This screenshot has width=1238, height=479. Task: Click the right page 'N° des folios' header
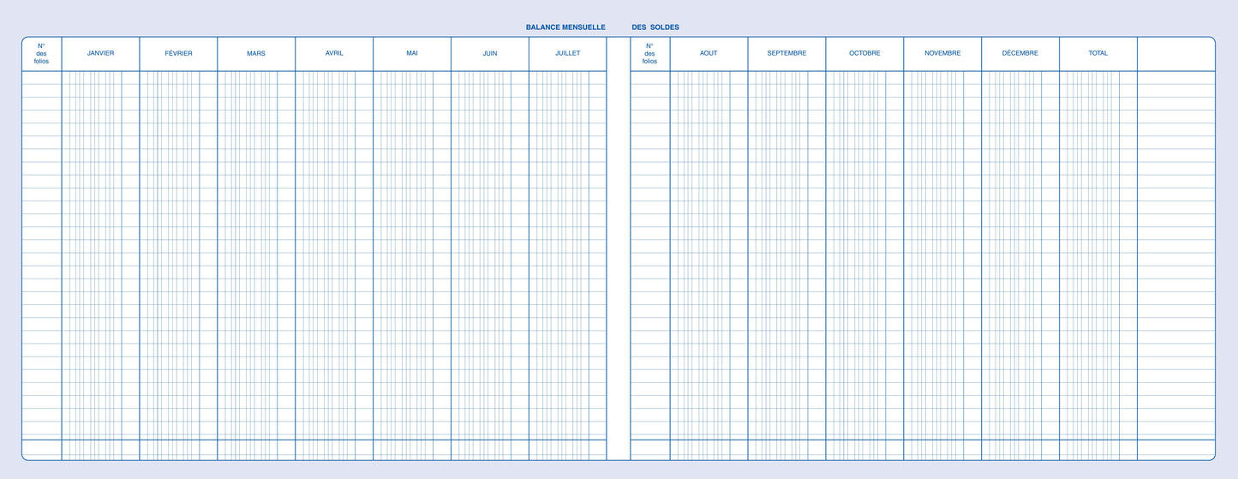(x=649, y=53)
